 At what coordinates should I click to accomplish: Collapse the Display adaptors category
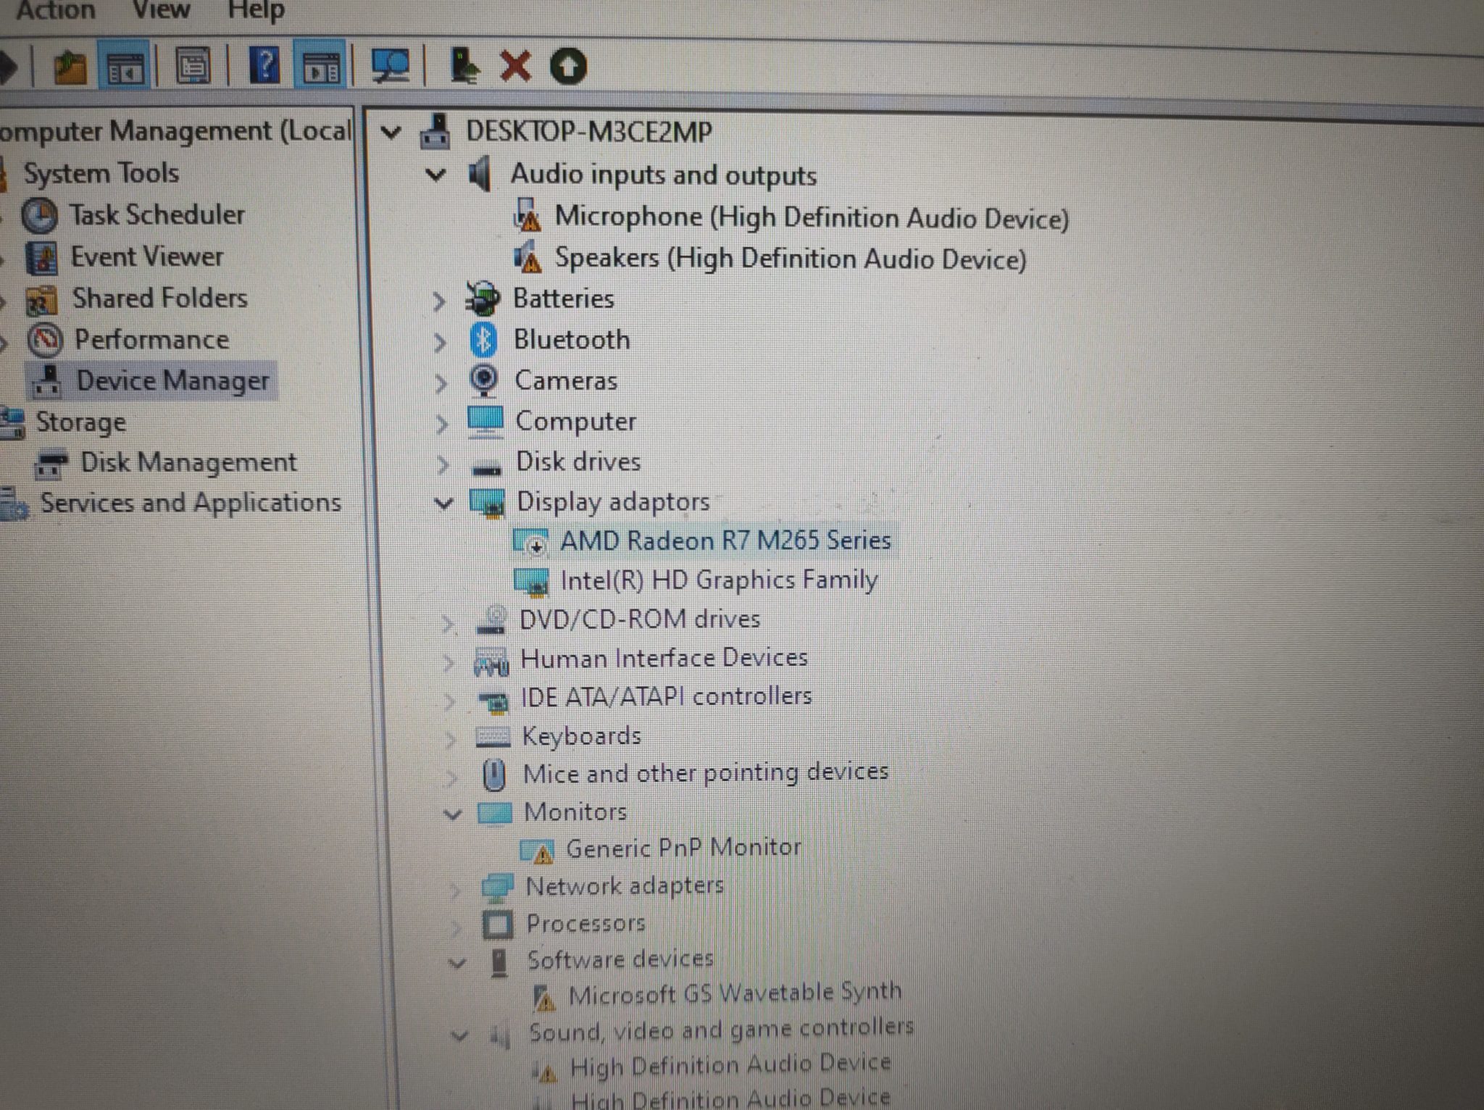click(x=443, y=502)
